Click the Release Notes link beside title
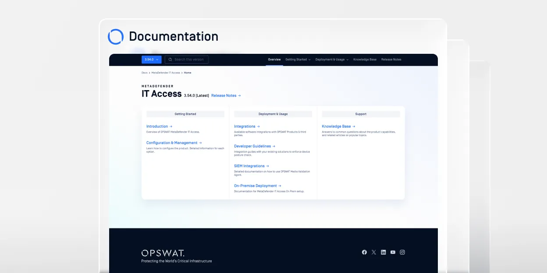547x273 pixels. pyautogui.click(x=226, y=95)
